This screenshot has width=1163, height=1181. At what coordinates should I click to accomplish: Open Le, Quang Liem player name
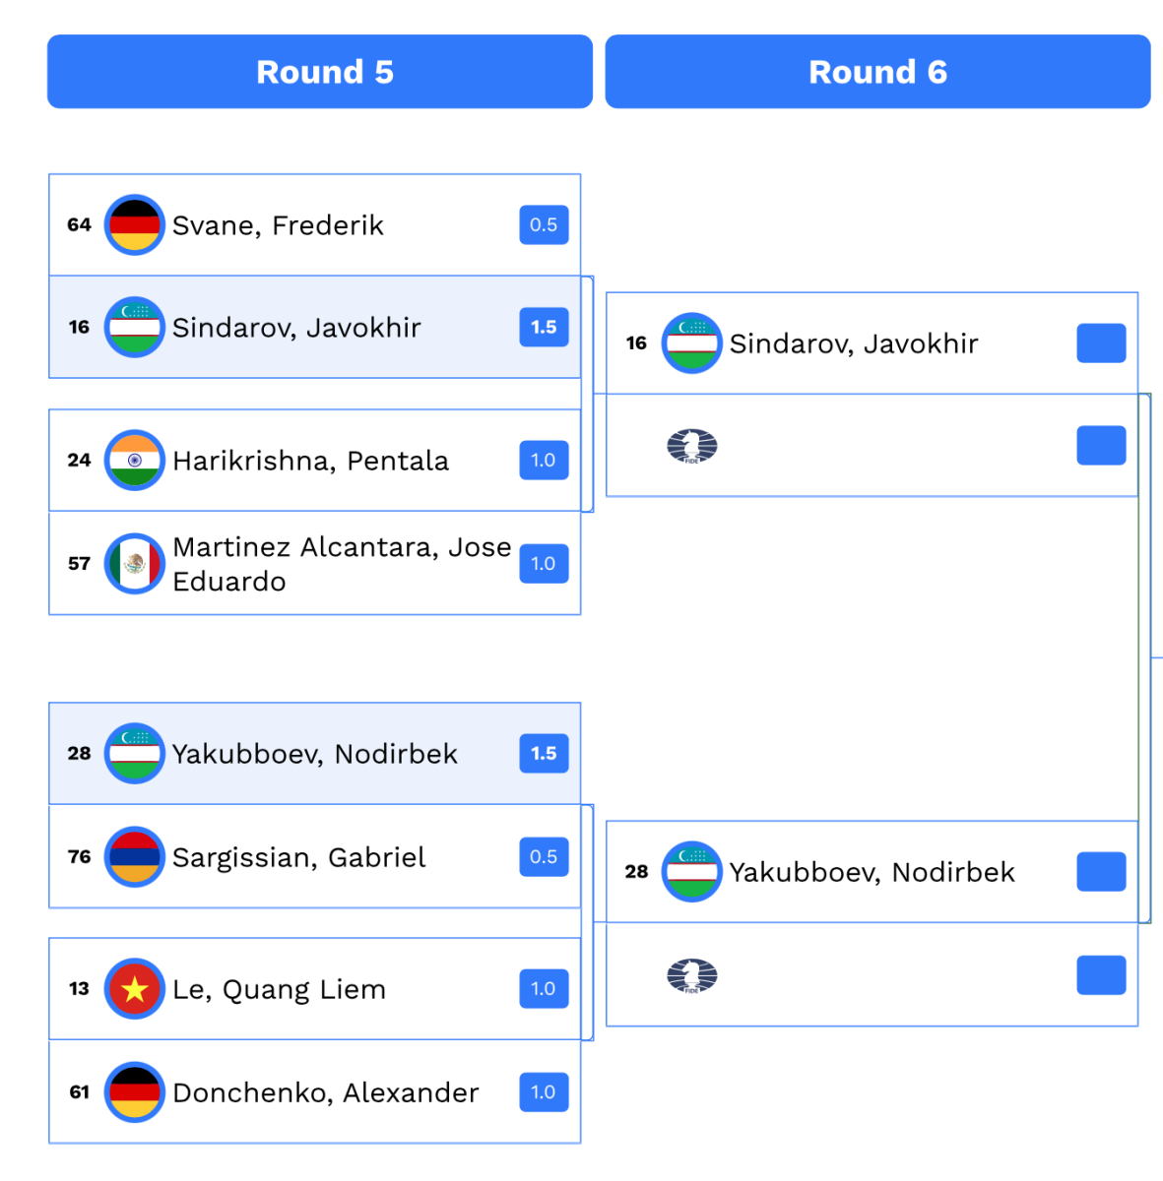(279, 989)
